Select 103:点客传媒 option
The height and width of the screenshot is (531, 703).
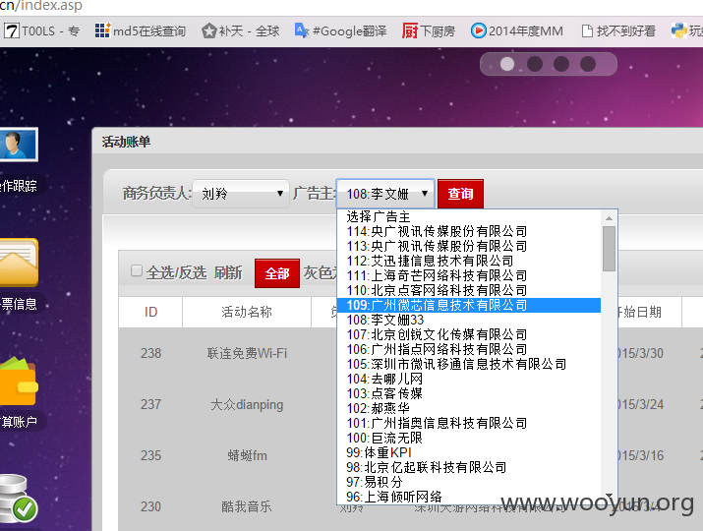469,393
